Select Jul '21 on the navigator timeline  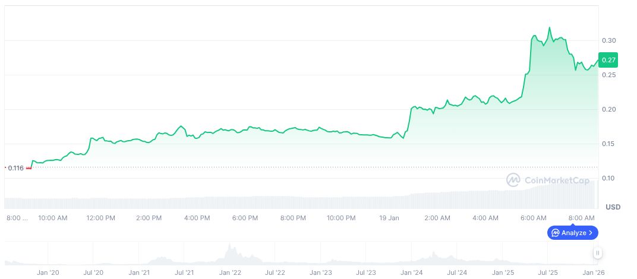point(185,272)
